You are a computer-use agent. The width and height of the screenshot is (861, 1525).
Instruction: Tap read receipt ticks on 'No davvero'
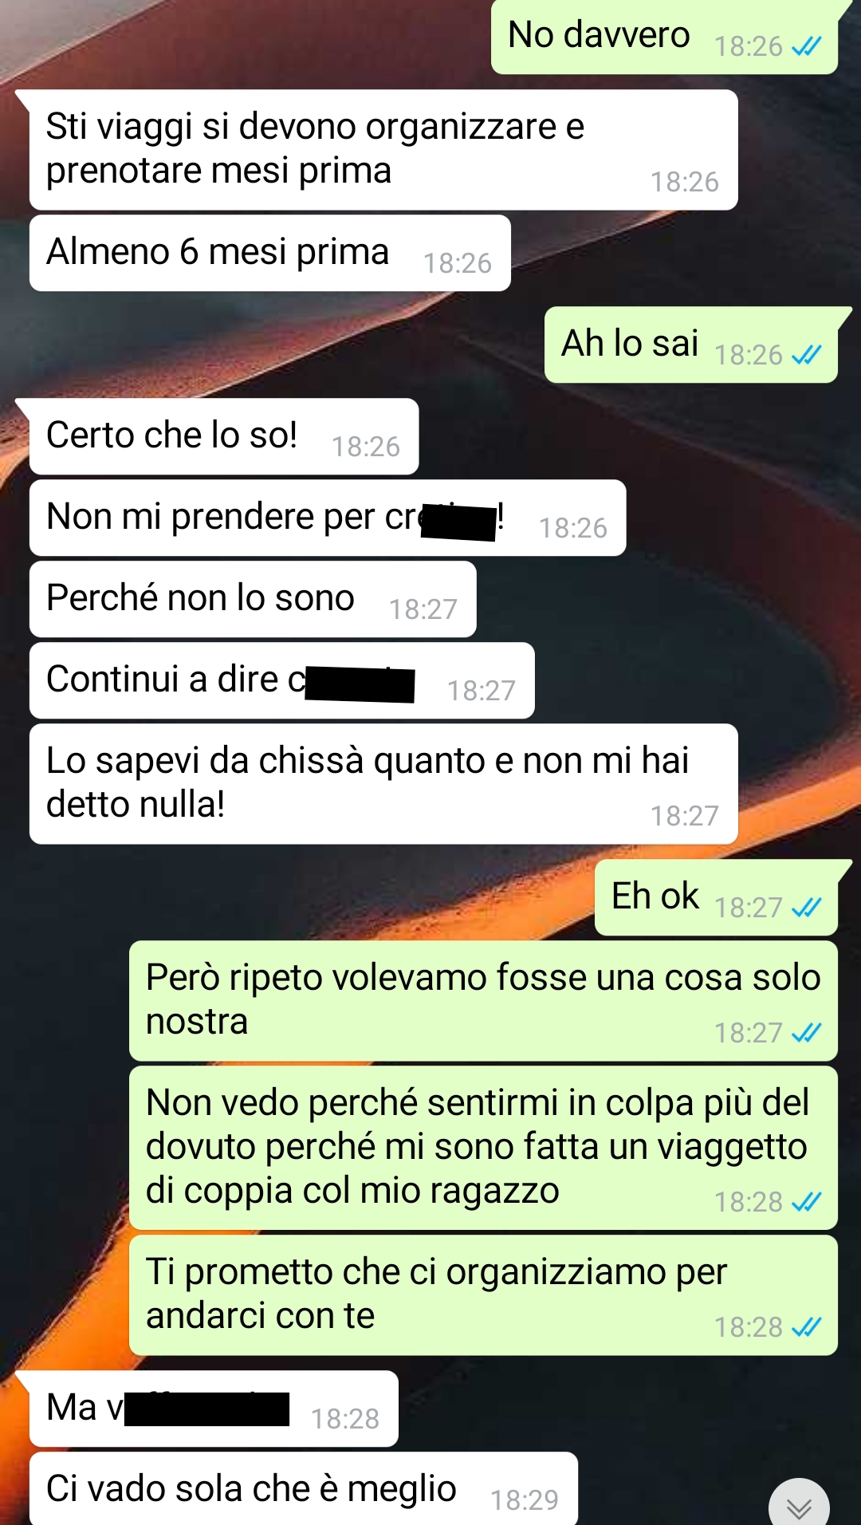[x=806, y=46]
